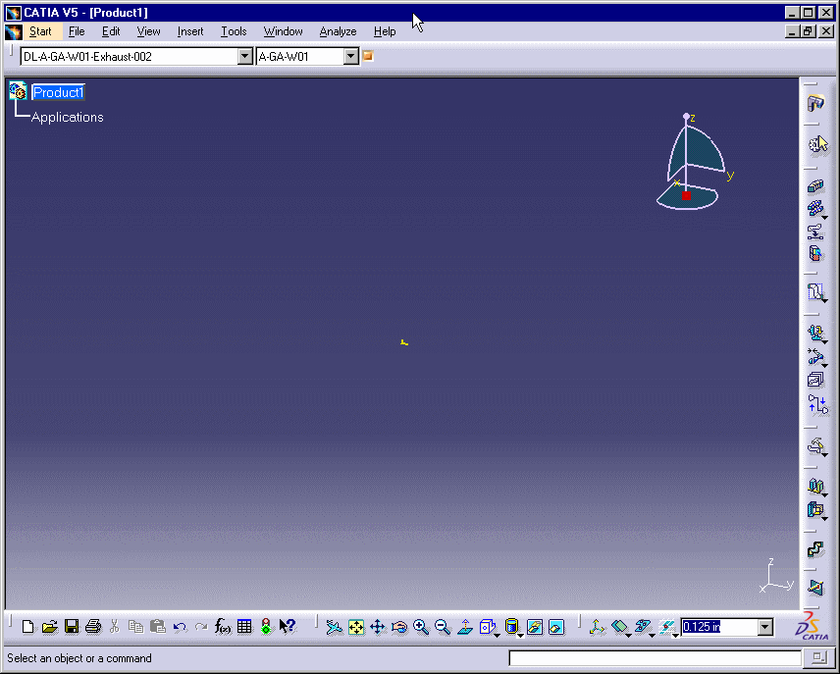Open the Analyze menu
This screenshot has width=840, height=674.
338,31
